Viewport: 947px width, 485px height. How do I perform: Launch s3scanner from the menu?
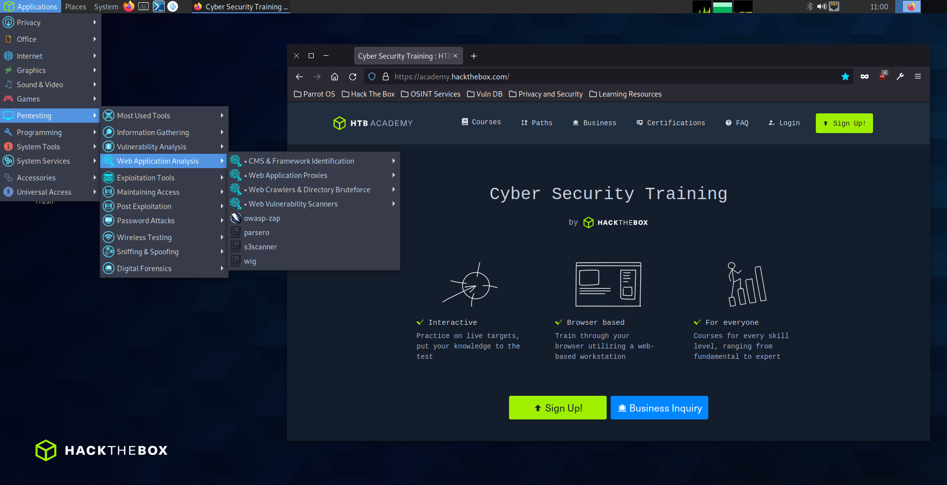click(x=314, y=247)
